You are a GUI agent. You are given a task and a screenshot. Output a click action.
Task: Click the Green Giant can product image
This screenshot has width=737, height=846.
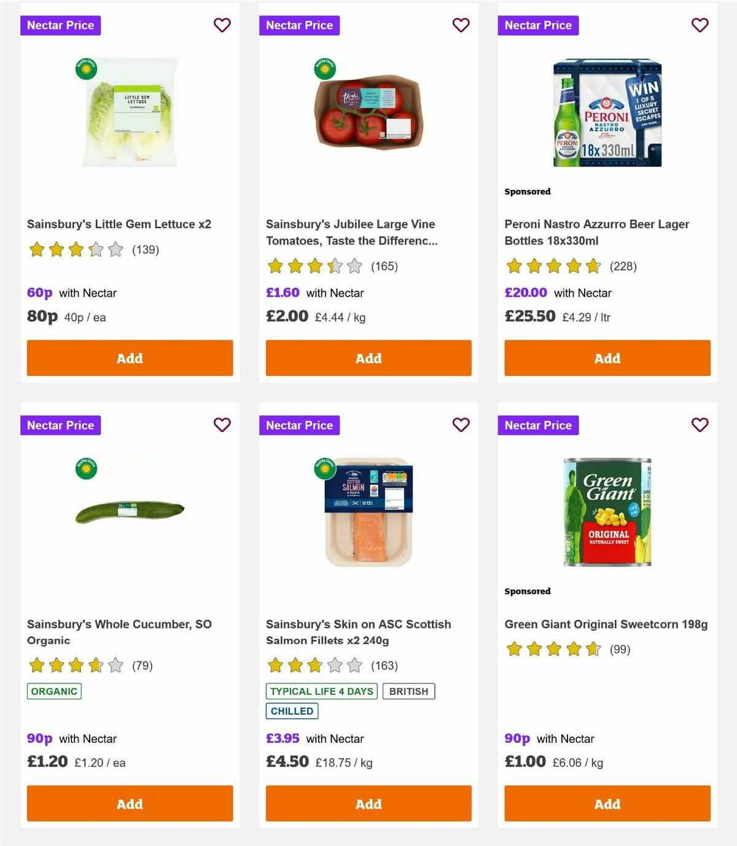tap(607, 511)
